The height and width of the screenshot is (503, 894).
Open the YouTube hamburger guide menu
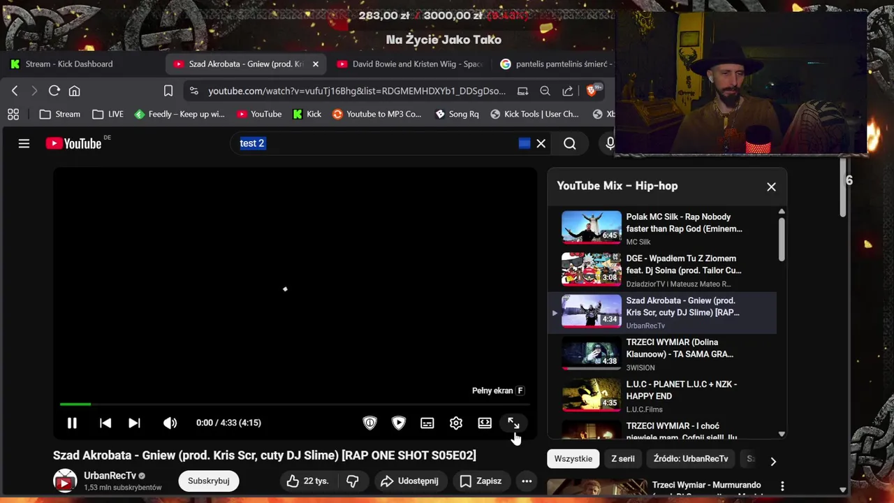tap(24, 143)
